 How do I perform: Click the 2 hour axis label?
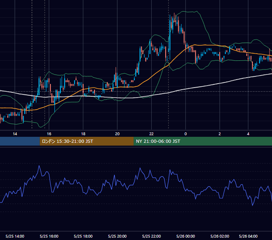tap(220, 134)
